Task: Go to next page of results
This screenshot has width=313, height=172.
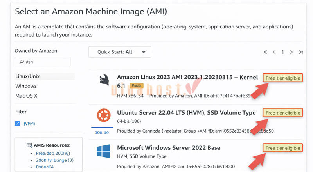Action: (291, 52)
